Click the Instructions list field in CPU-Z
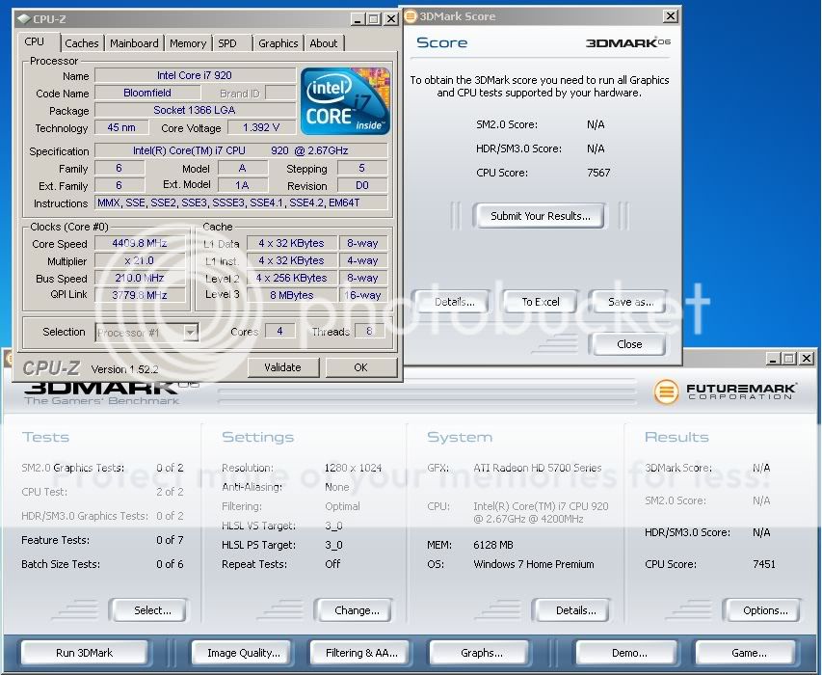Screen dimensions: 822x675 [241, 202]
